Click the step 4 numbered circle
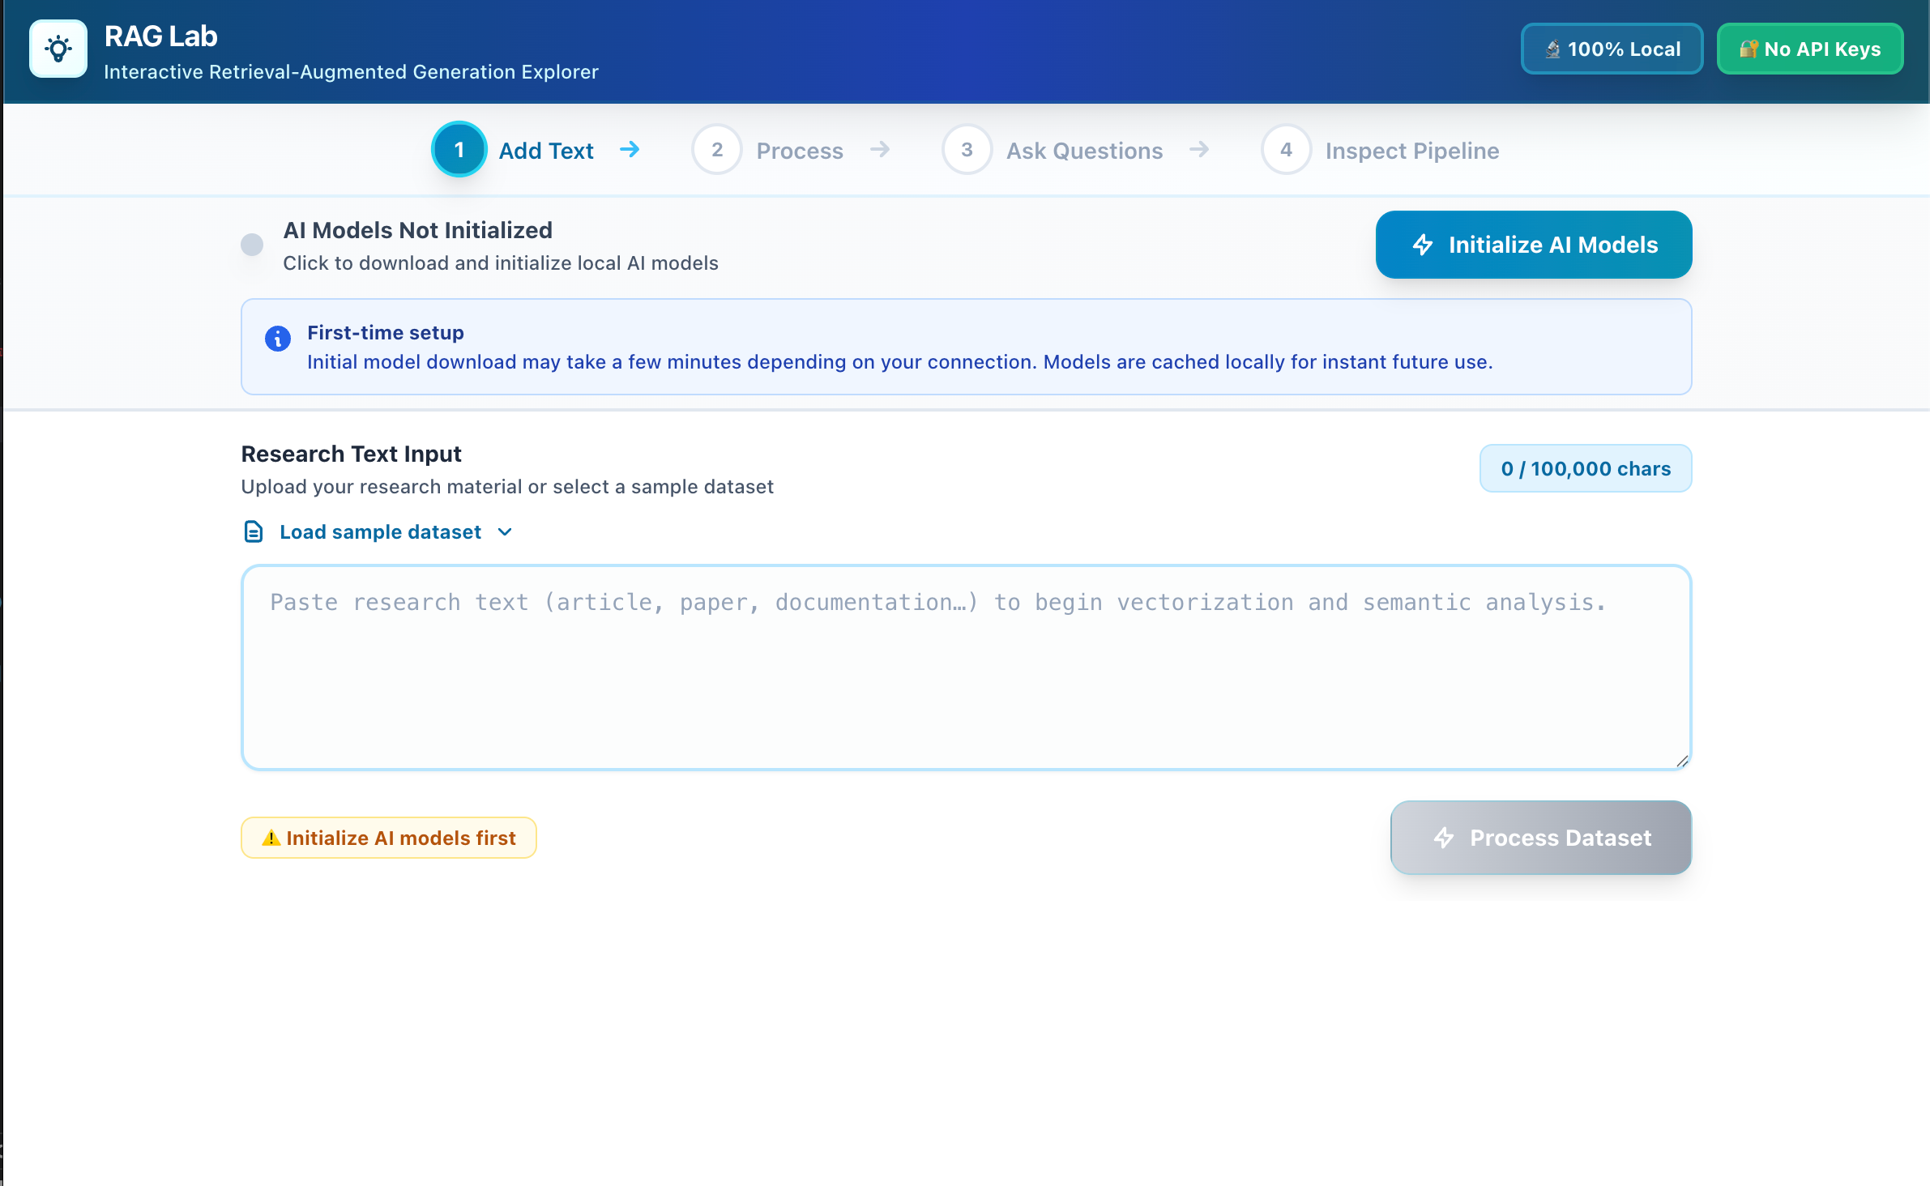This screenshot has width=1930, height=1186. pos(1286,150)
